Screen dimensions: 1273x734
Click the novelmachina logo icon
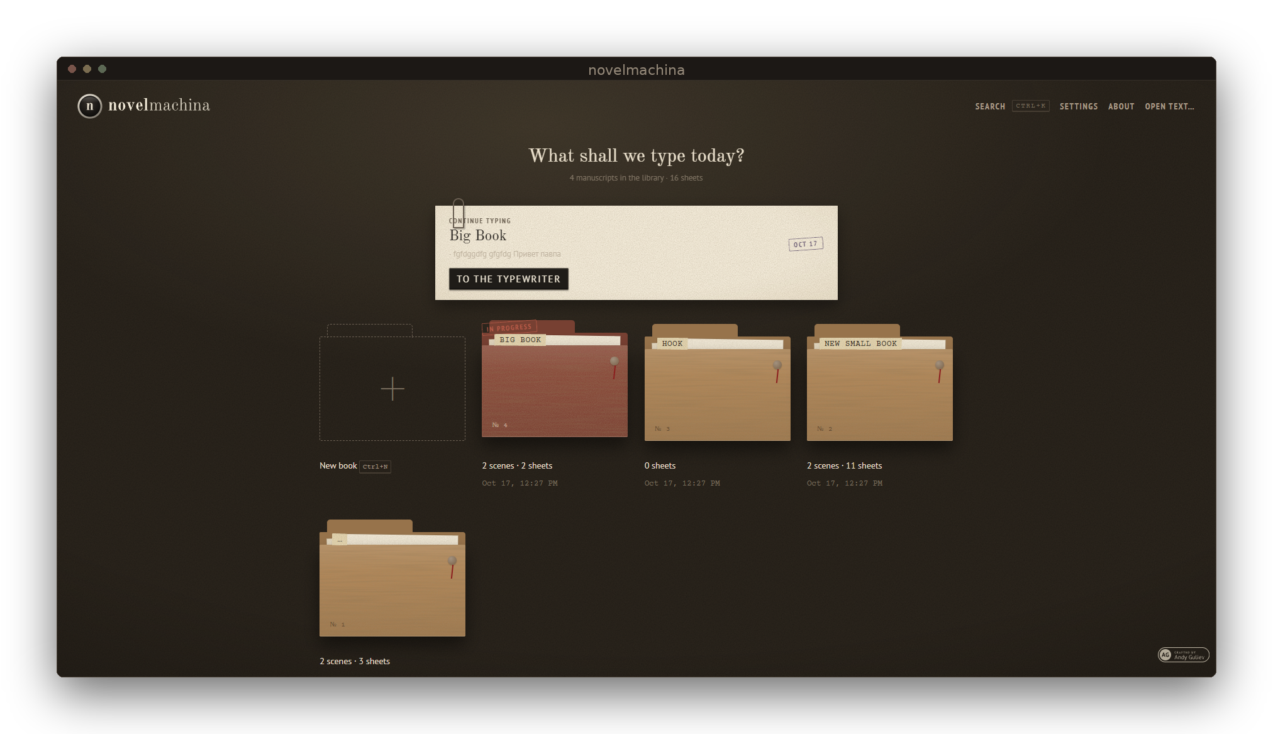pyautogui.click(x=89, y=106)
